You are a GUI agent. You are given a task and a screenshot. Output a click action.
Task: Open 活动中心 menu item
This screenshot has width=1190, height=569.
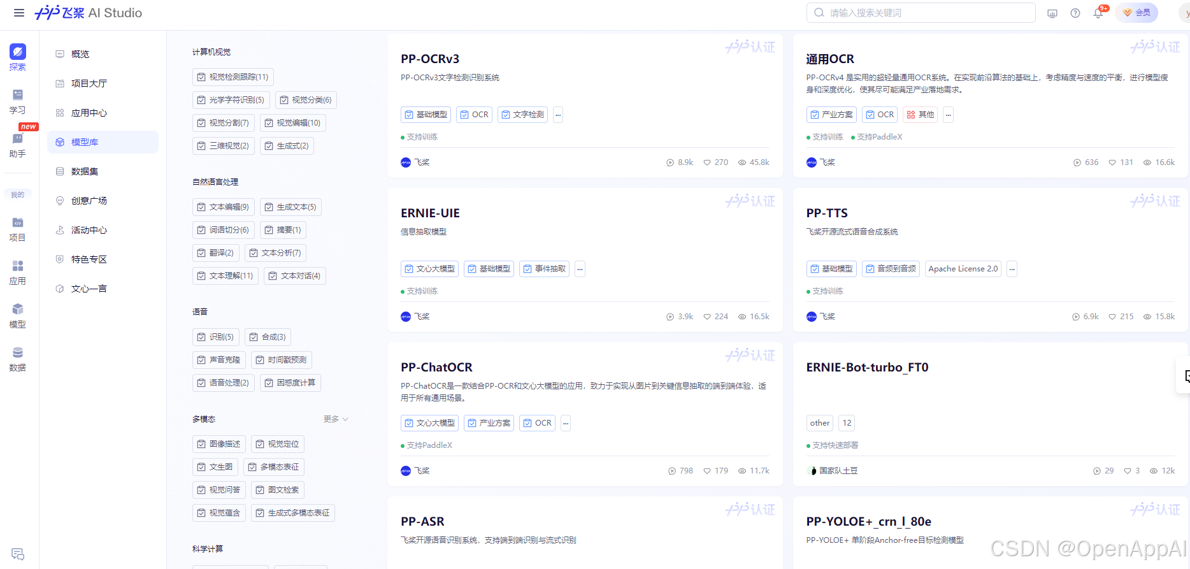click(103, 230)
